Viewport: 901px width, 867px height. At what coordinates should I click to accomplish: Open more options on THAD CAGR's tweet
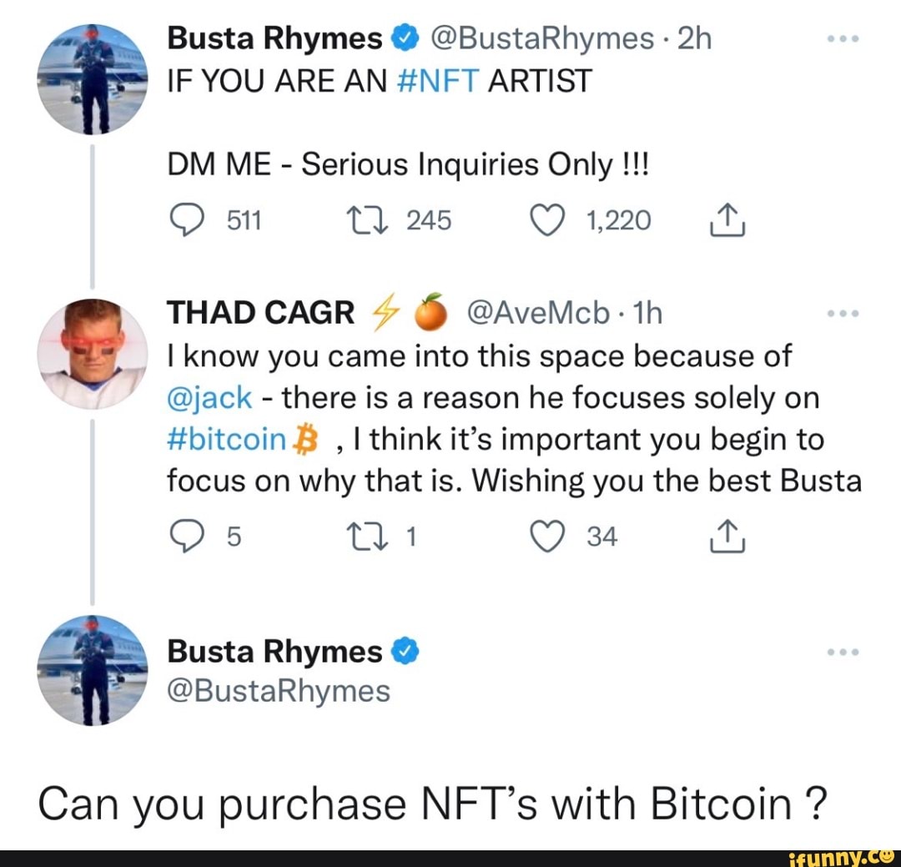(x=844, y=312)
